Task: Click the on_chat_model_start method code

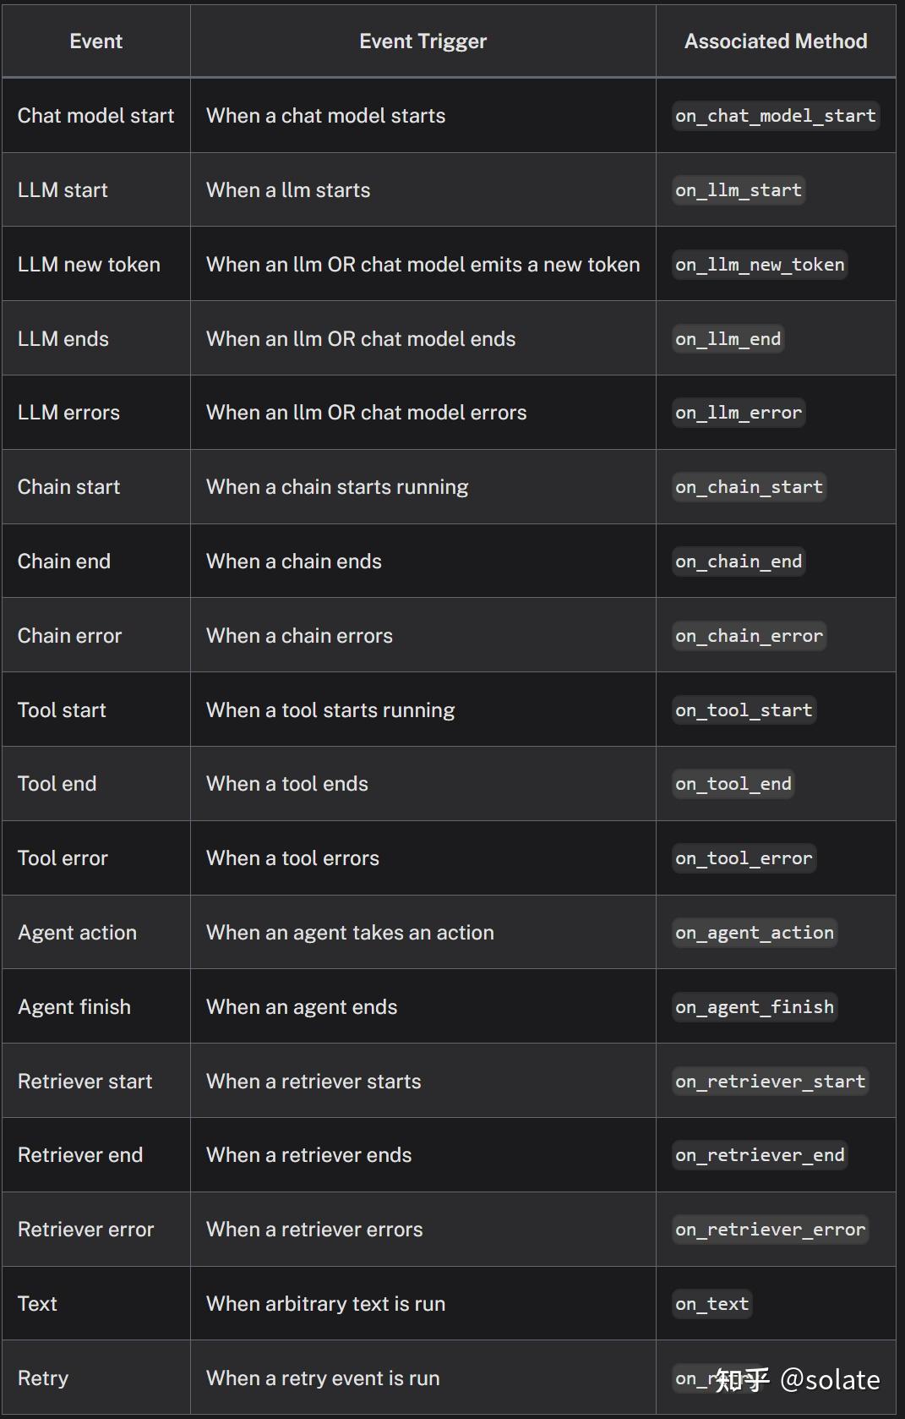Action: pos(776,116)
